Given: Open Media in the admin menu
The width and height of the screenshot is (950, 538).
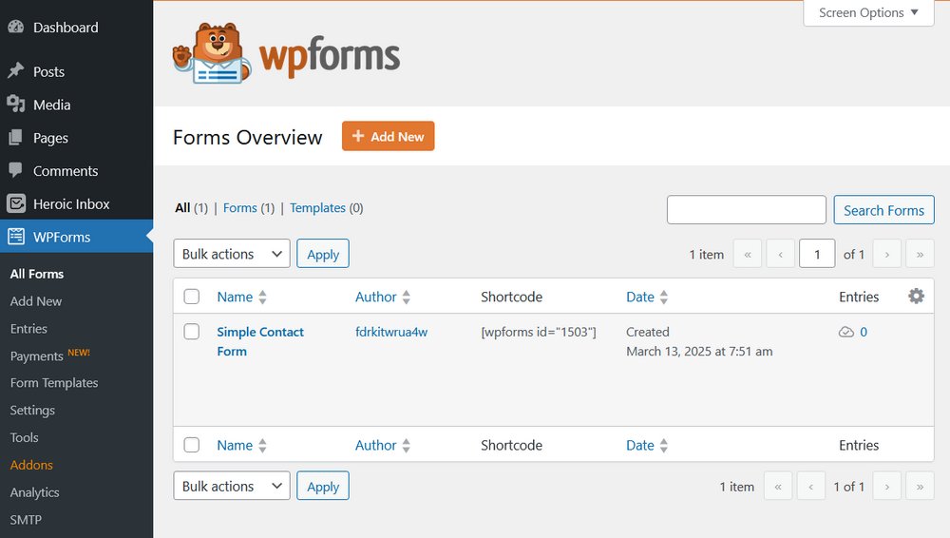Looking at the screenshot, I should [51, 105].
